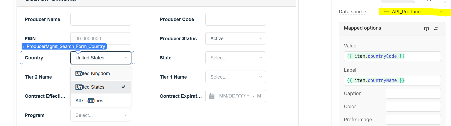Image resolution: width=451 pixels, height=126 pixels.
Task: Expand the Producer Status Active dropdown
Action: click(x=236, y=39)
